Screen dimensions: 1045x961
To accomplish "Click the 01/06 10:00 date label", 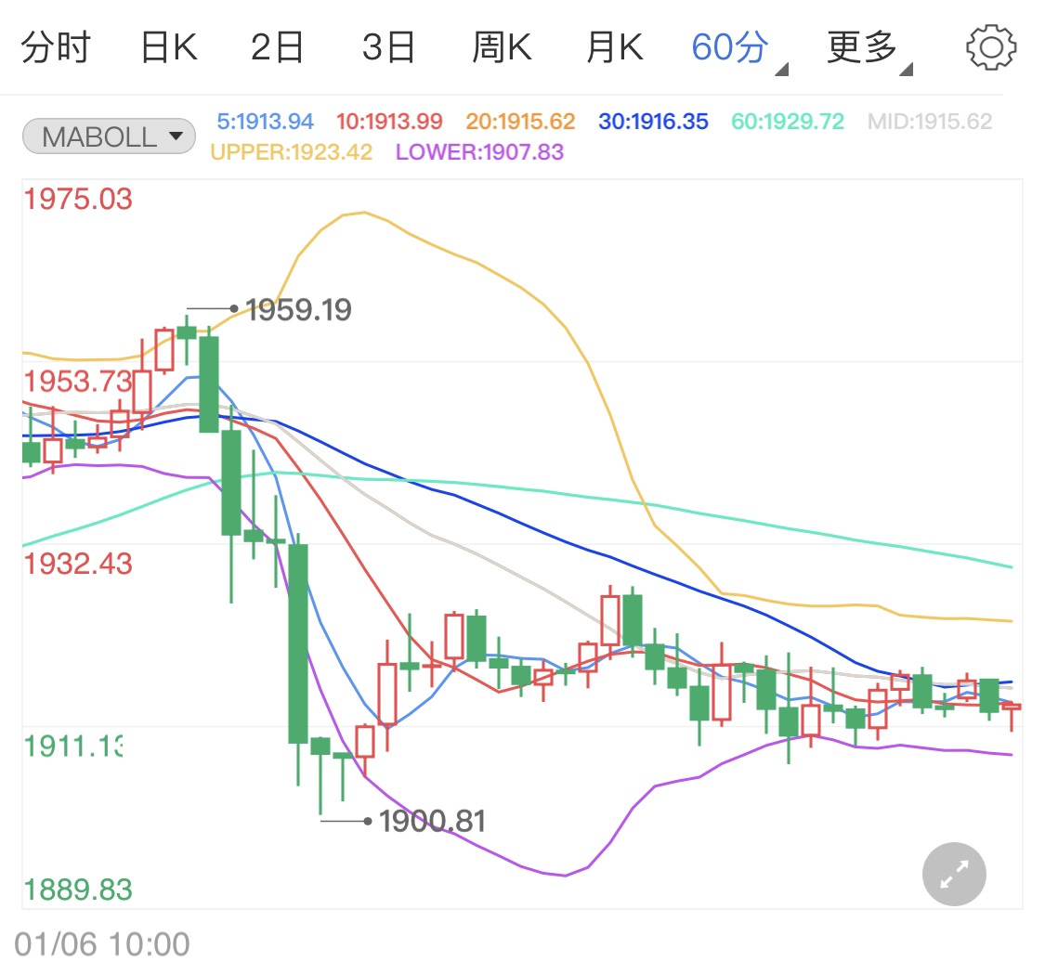I will tap(102, 944).
